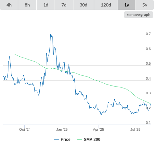The image size is (154, 148).
Task: Show the 30d price history
Action: point(83,5)
